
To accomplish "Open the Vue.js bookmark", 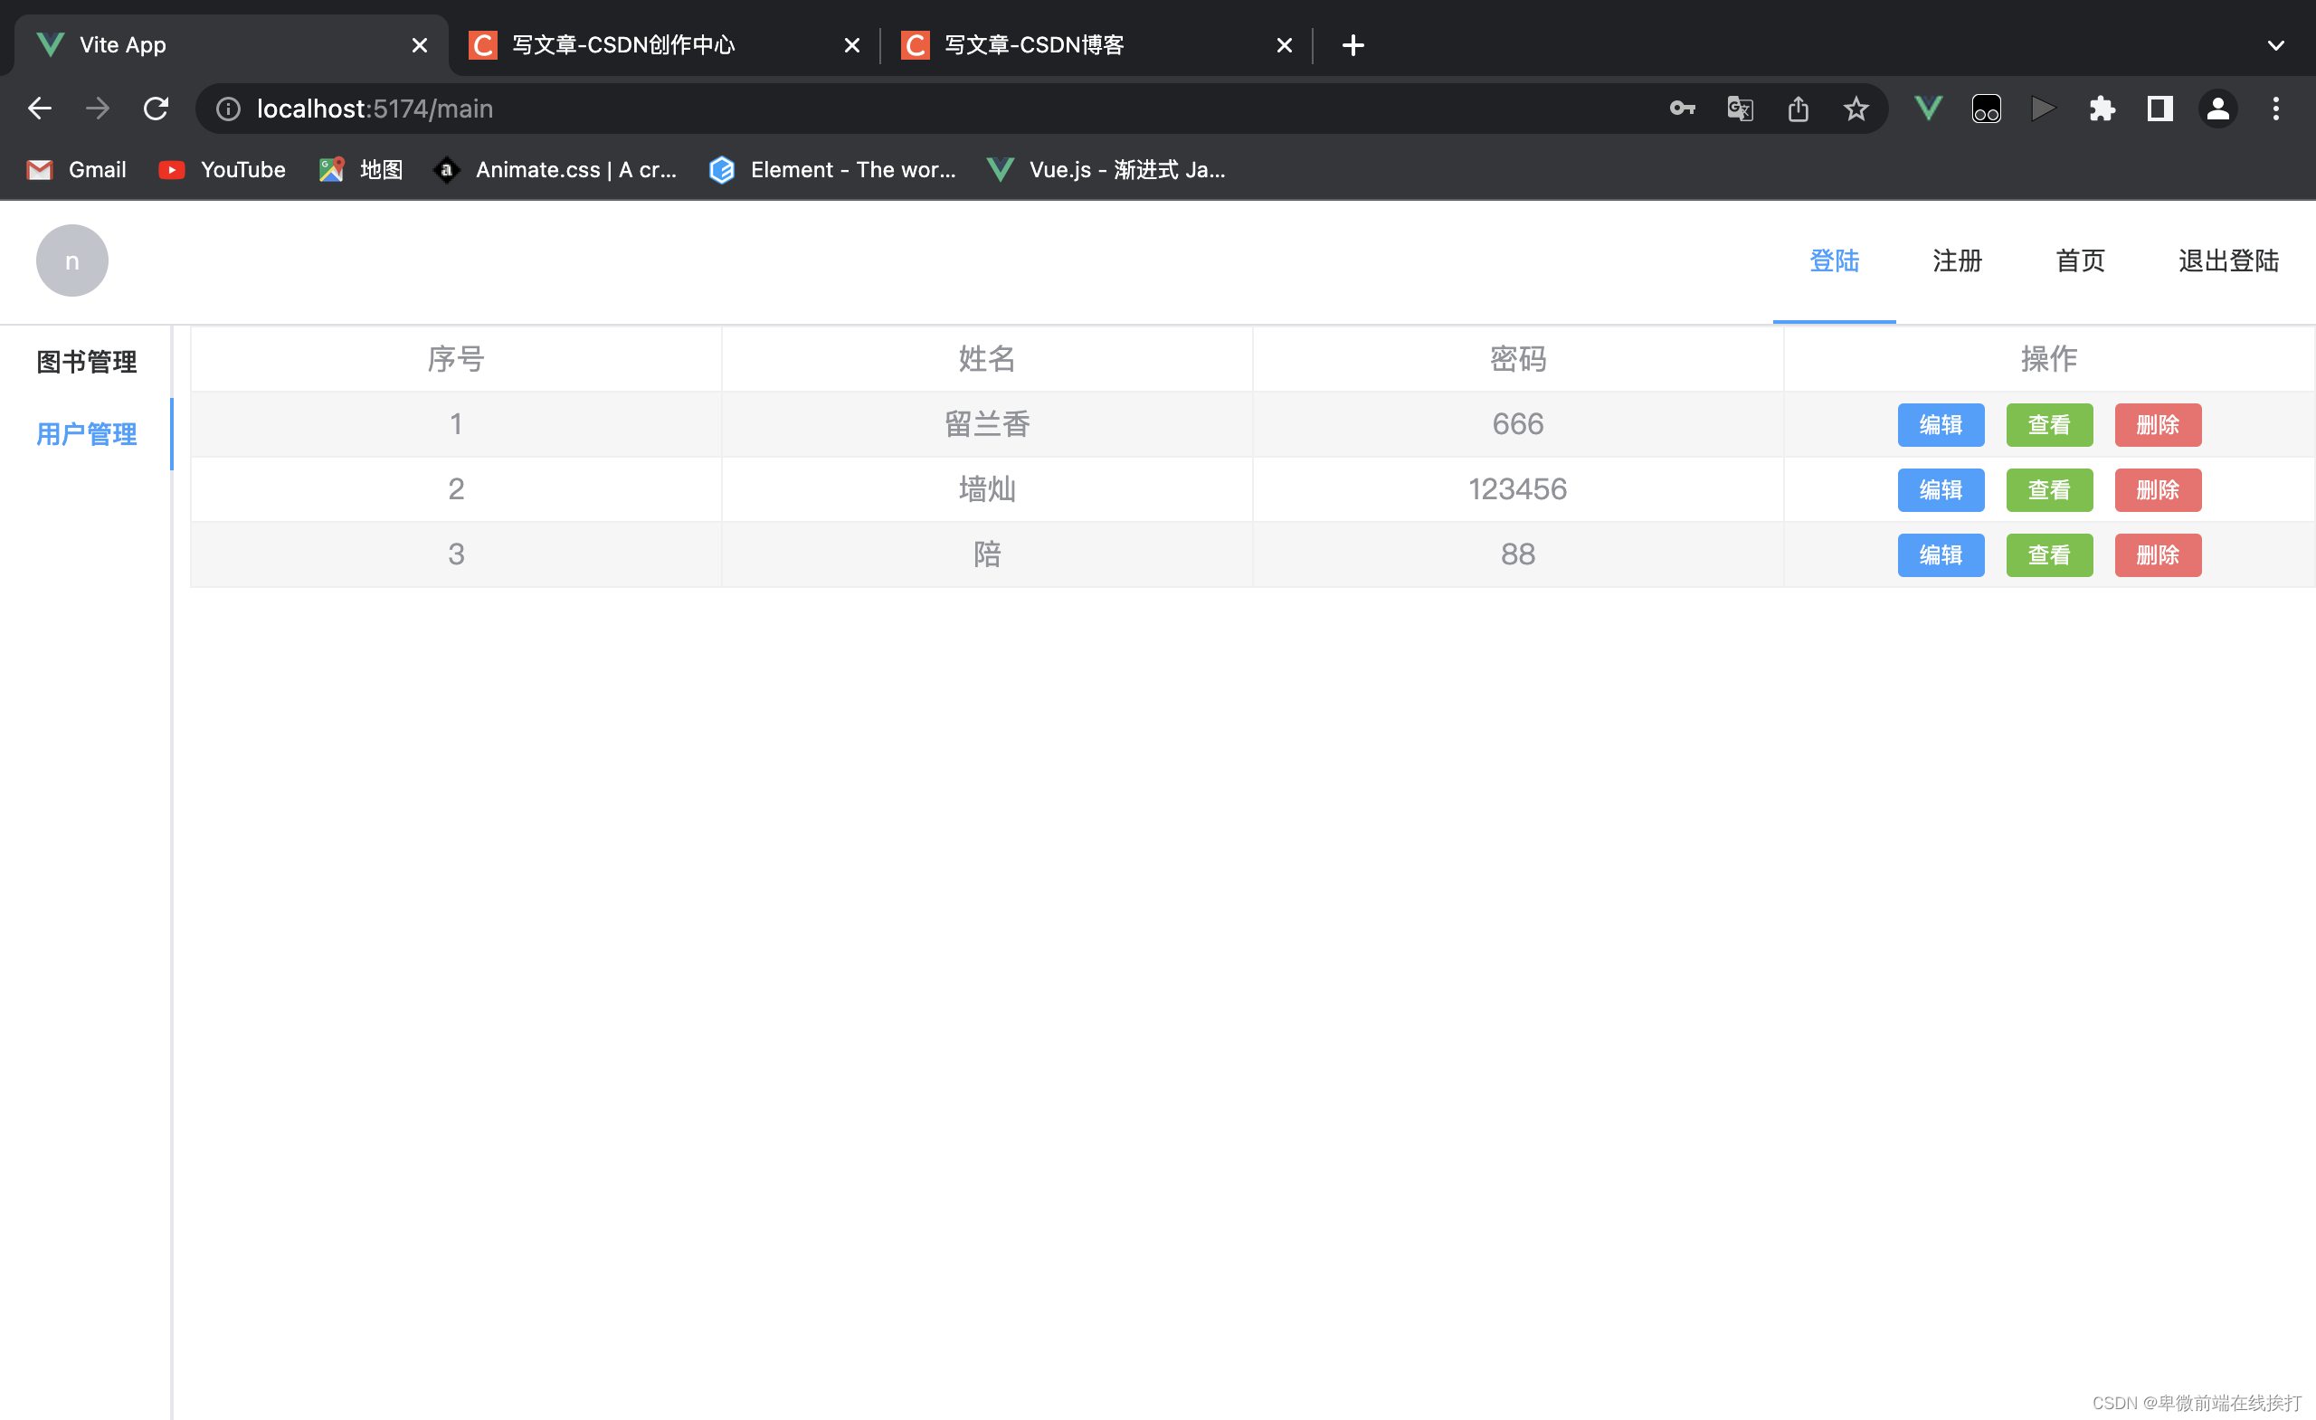I will [1106, 170].
